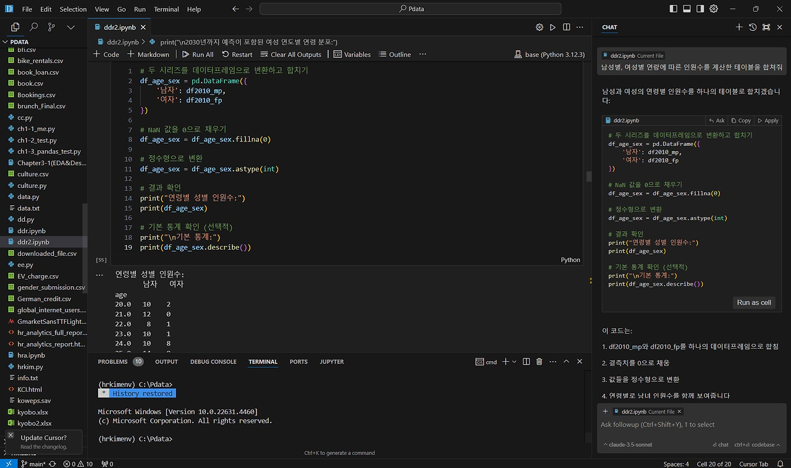The width and height of the screenshot is (791, 468).
Task: Open the View menu
Action: pos(102,9)
